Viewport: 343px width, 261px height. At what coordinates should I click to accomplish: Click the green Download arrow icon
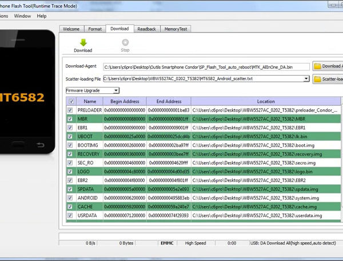pyautogui.click(x=83, y=42)
